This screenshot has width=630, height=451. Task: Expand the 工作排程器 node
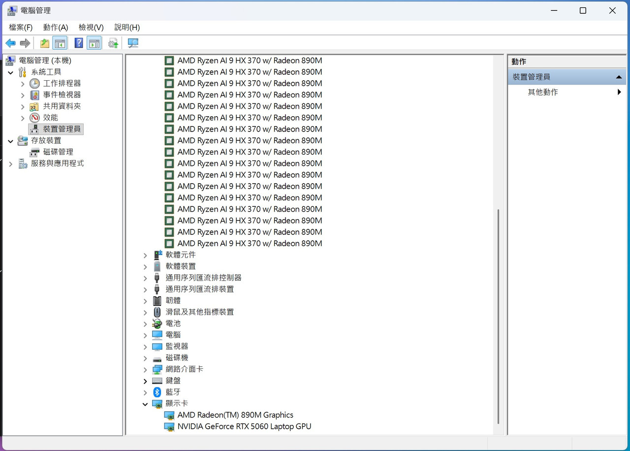coord(23,84)
